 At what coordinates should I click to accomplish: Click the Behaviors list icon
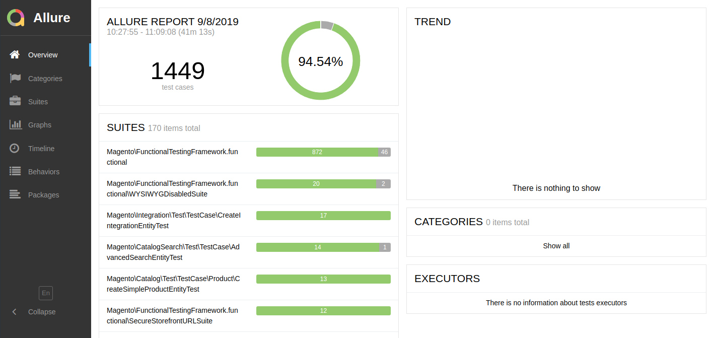pyautogui.click(x=15, y=171)
